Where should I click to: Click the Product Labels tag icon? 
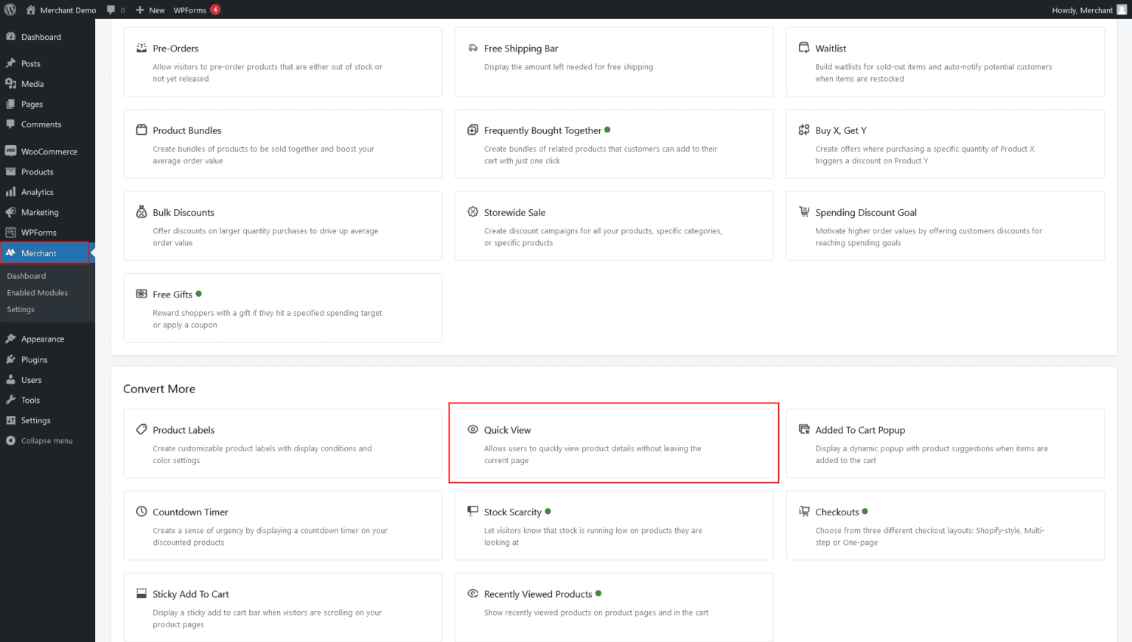(141, 429)
